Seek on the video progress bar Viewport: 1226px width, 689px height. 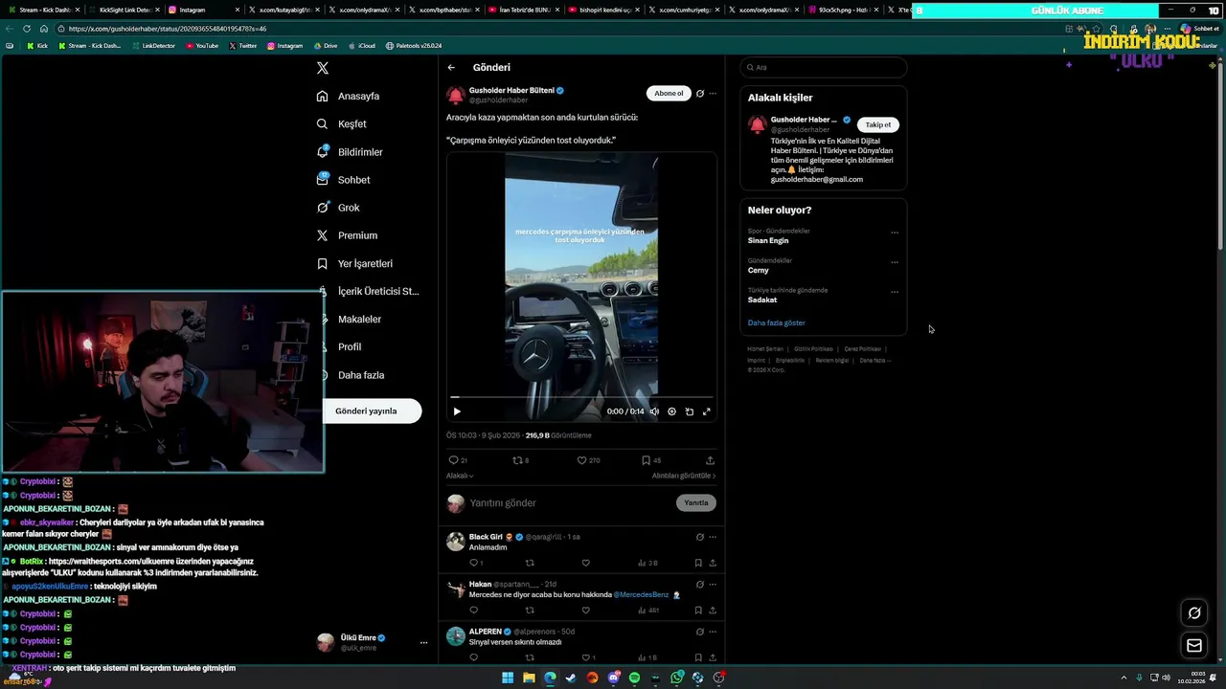pos(581,396)
